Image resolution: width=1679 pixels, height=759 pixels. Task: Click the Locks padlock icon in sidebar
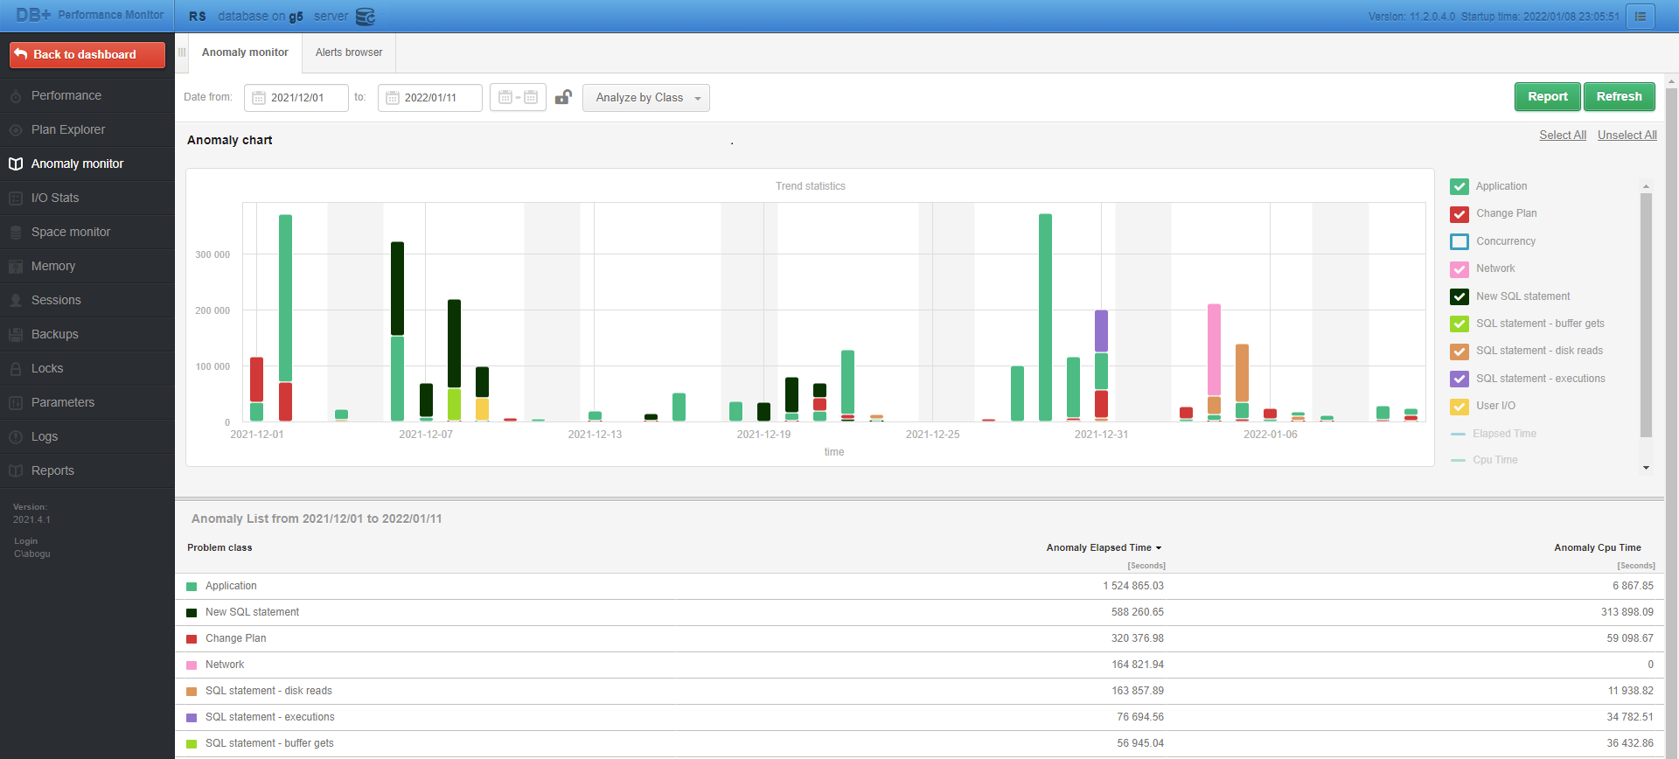tap(16, 369)
